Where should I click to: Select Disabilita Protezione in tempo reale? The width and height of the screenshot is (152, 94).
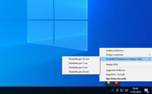[x=126, y=59]
